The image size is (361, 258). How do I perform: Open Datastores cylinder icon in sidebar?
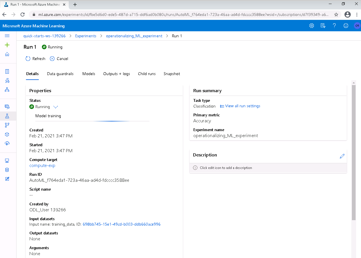pyautogui.click(x=7, y=170)
